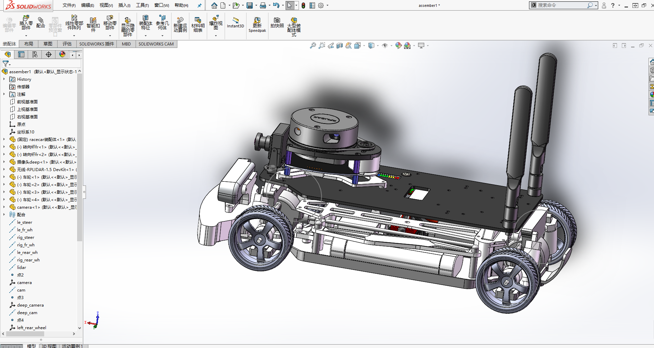
Task: Click Section View icon in view toolbar
Action: 340,46
